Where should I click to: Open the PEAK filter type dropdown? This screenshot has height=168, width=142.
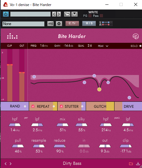[103, 46]
